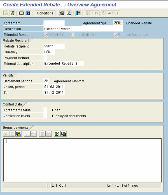Click the information 'i' toolbar icon
This screenshot has height=195, width=168.
click(28, 13)
